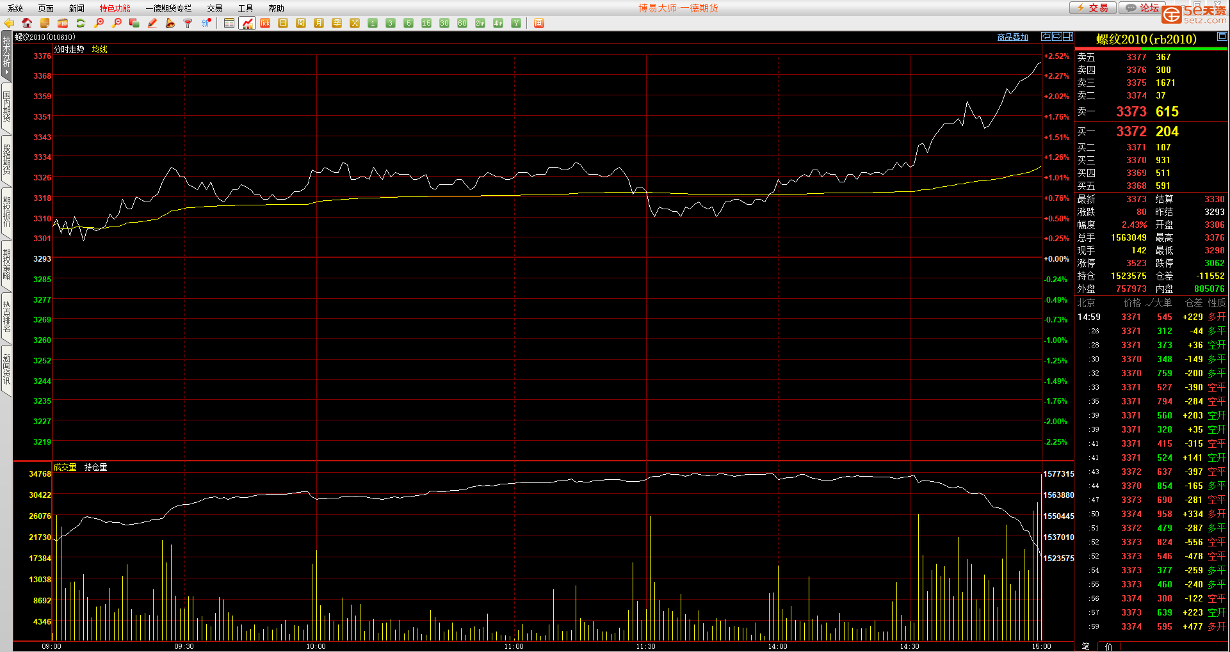Select the 60-minute period button

point(462,23)
